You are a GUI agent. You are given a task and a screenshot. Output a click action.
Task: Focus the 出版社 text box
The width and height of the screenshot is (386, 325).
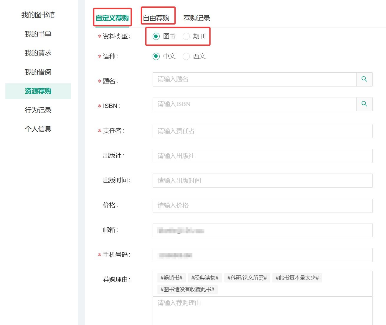coord(262,156)
